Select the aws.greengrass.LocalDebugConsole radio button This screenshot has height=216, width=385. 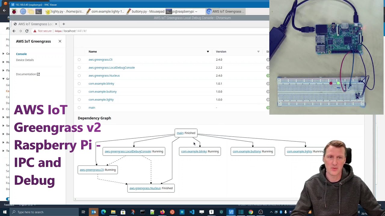(x=79, y=67)
